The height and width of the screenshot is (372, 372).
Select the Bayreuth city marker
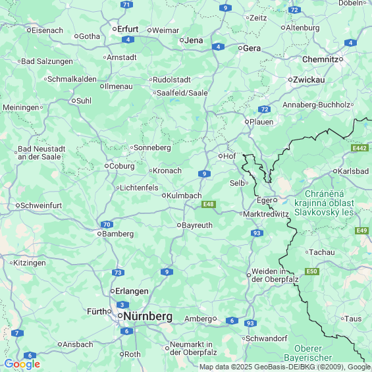[x=179, y=225]
